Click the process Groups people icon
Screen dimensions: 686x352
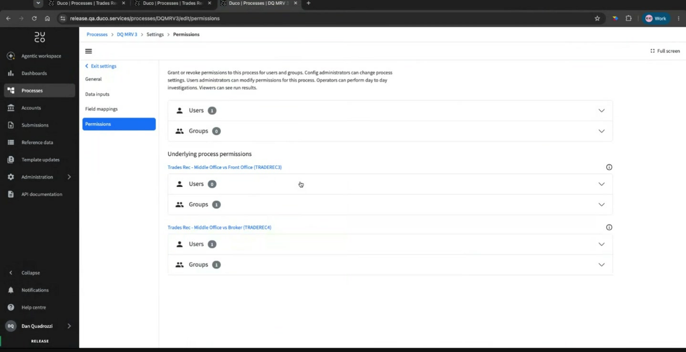point(180,131)
